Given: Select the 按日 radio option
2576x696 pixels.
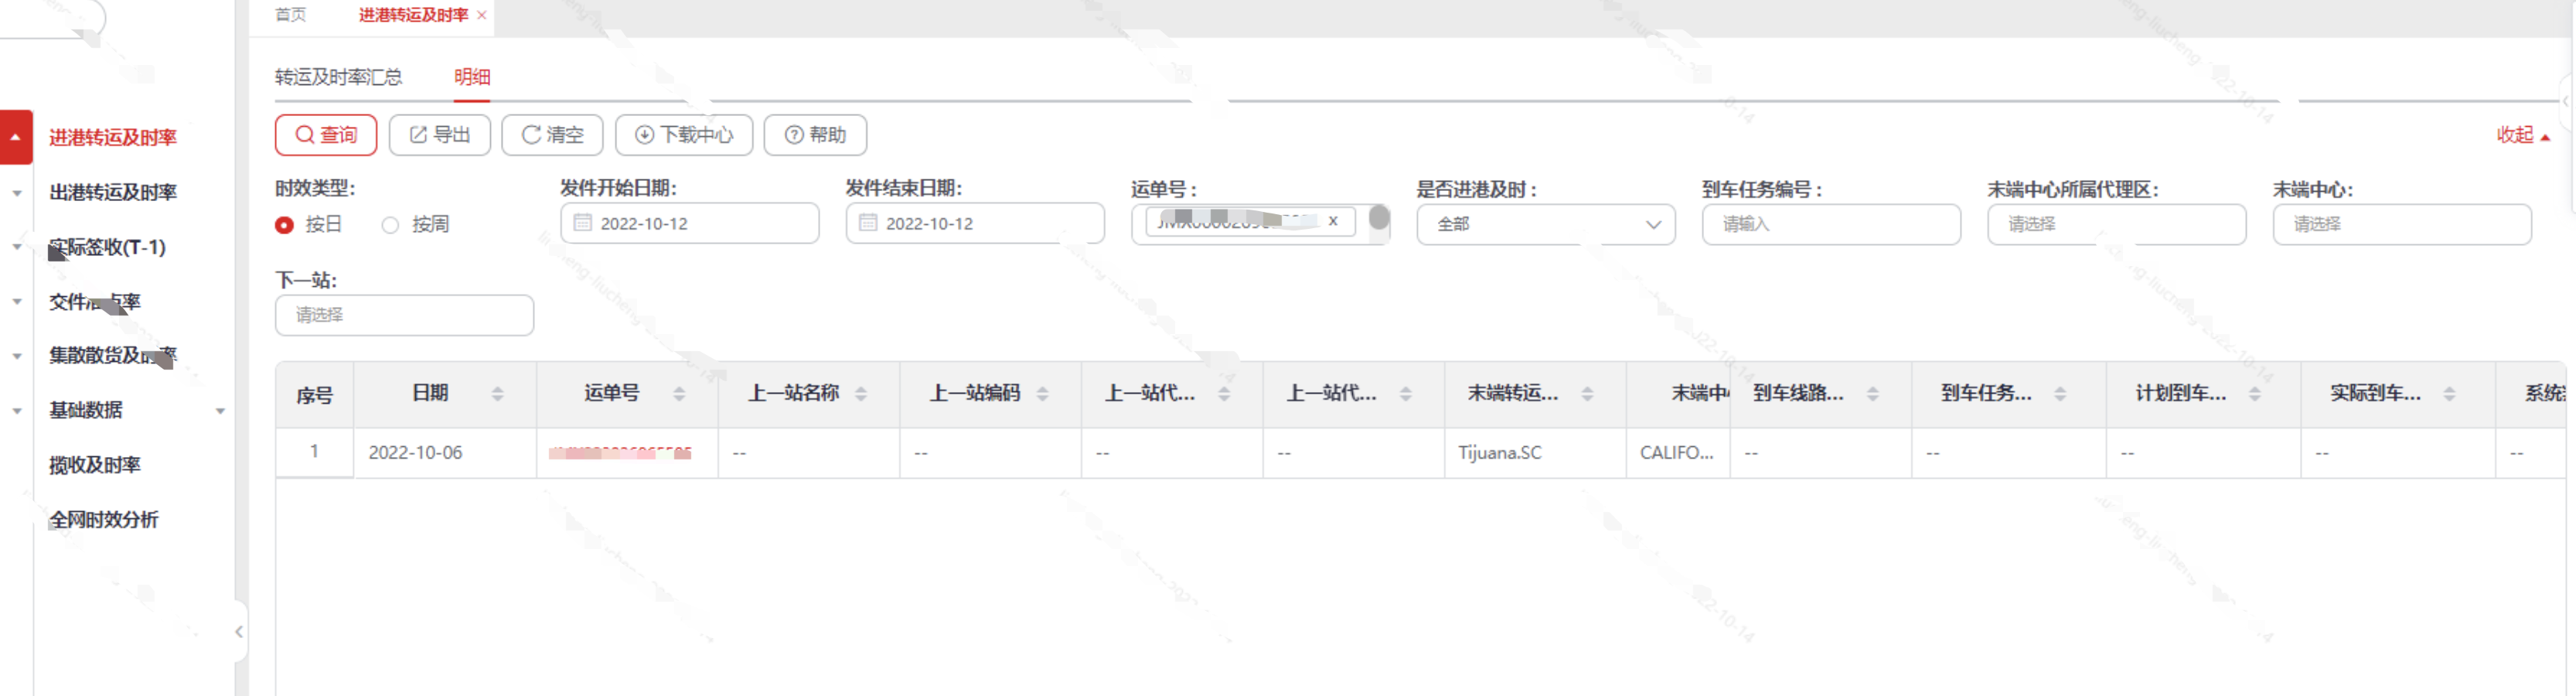Looking at the screenshot, I should [x=308, y=224].
